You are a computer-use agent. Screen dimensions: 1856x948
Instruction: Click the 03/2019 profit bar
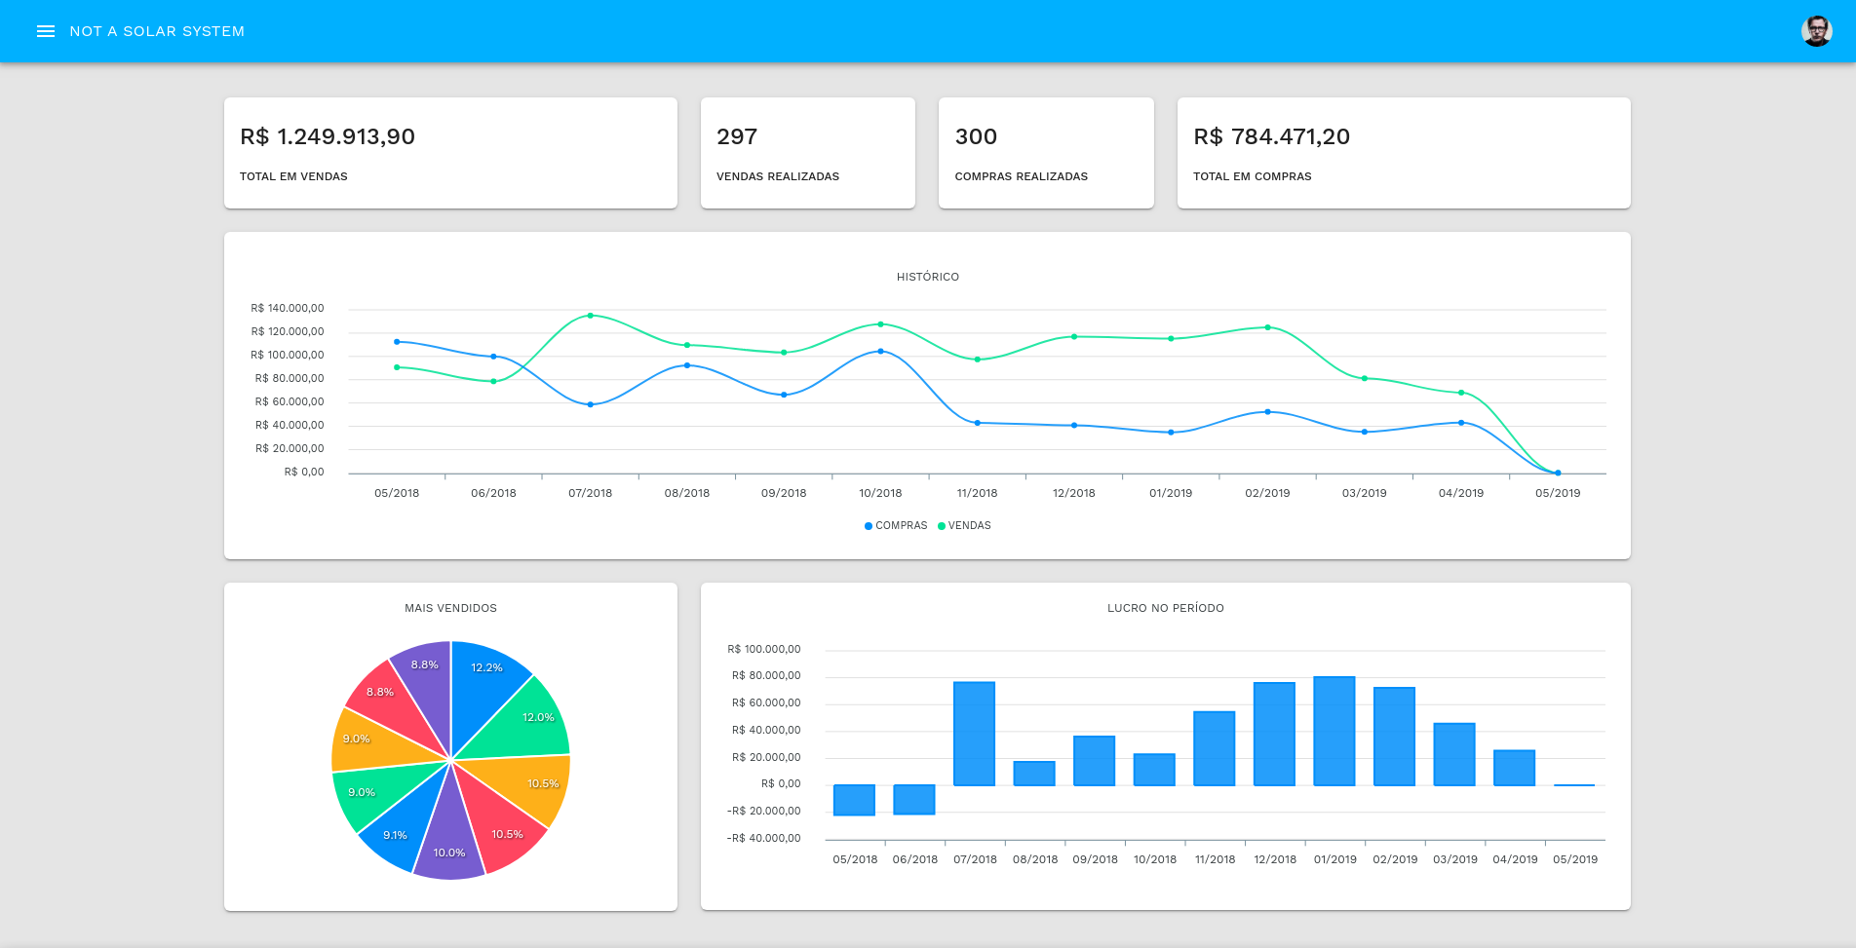click(1454, 754)
